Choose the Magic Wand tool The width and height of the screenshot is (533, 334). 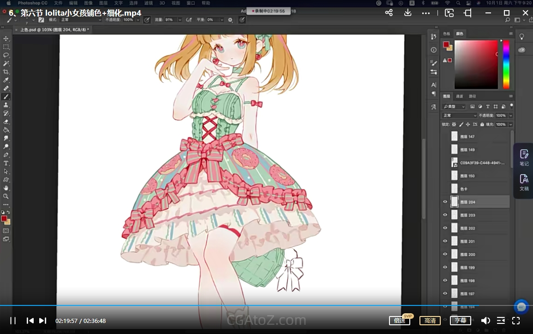6,63
